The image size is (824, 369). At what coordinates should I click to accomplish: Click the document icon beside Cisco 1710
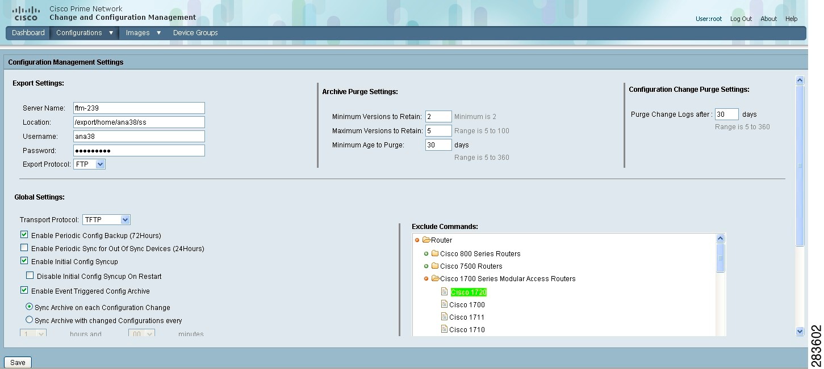[445, 329]
